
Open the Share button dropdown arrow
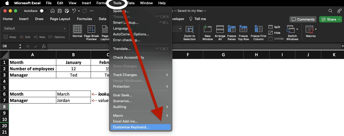click(339, 19)
